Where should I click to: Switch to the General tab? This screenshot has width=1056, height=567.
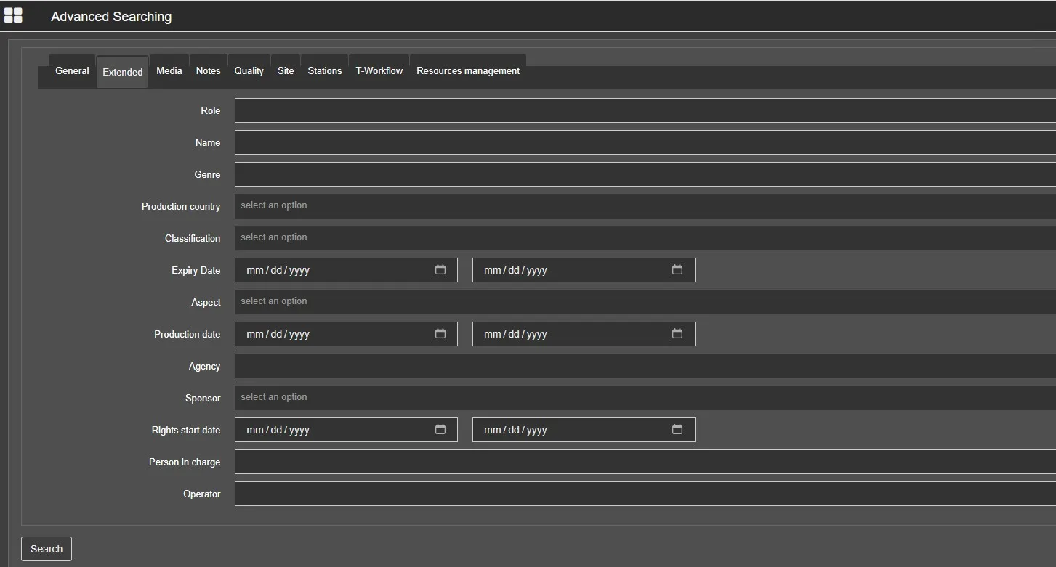(72, 71)
